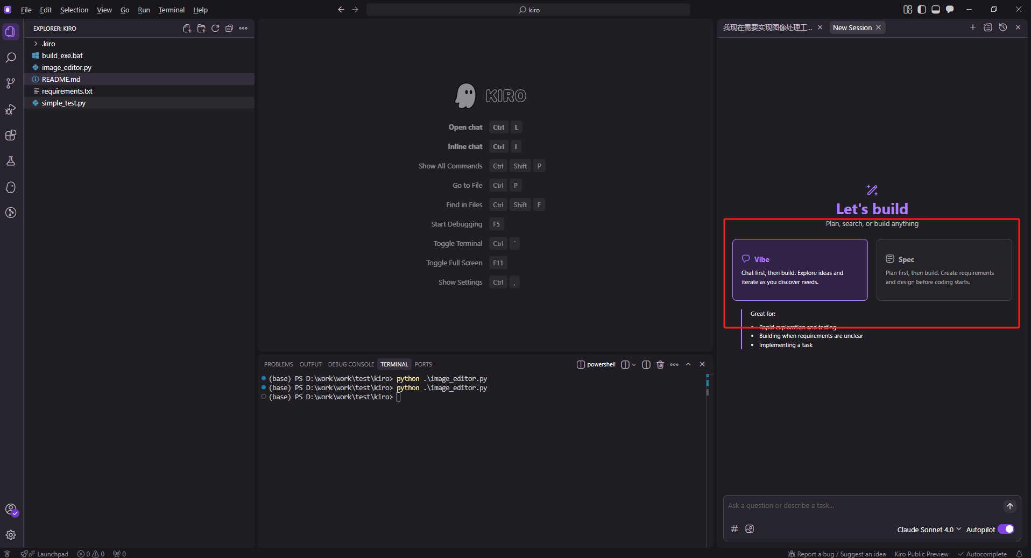Open the Claude Sonnet 4.0 model dropdown
Image resolution: width=1031 pixels, height=558 pixels.
click(x=929, y=529)
